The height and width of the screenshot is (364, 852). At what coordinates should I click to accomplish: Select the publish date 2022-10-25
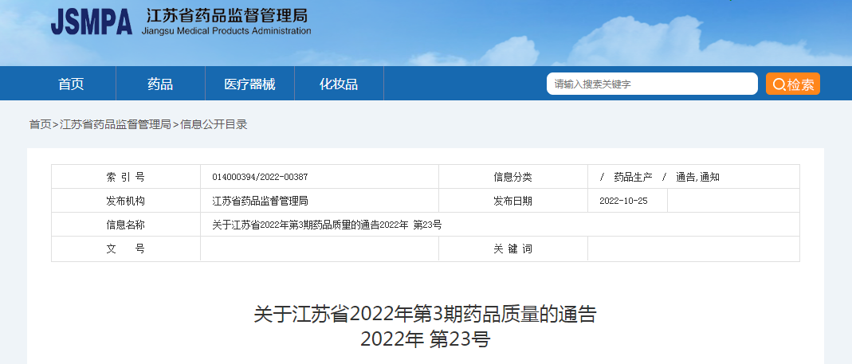(x=623, y=201)
